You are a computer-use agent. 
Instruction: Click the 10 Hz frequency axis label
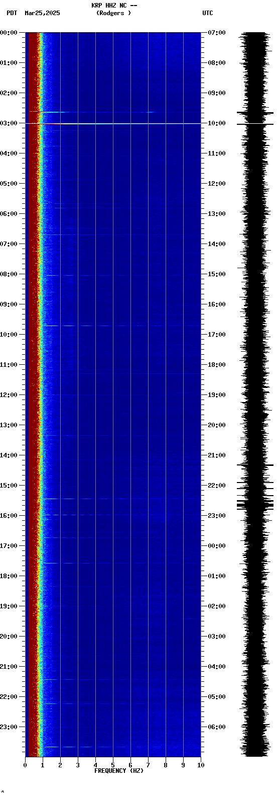(x=201, y=765)
